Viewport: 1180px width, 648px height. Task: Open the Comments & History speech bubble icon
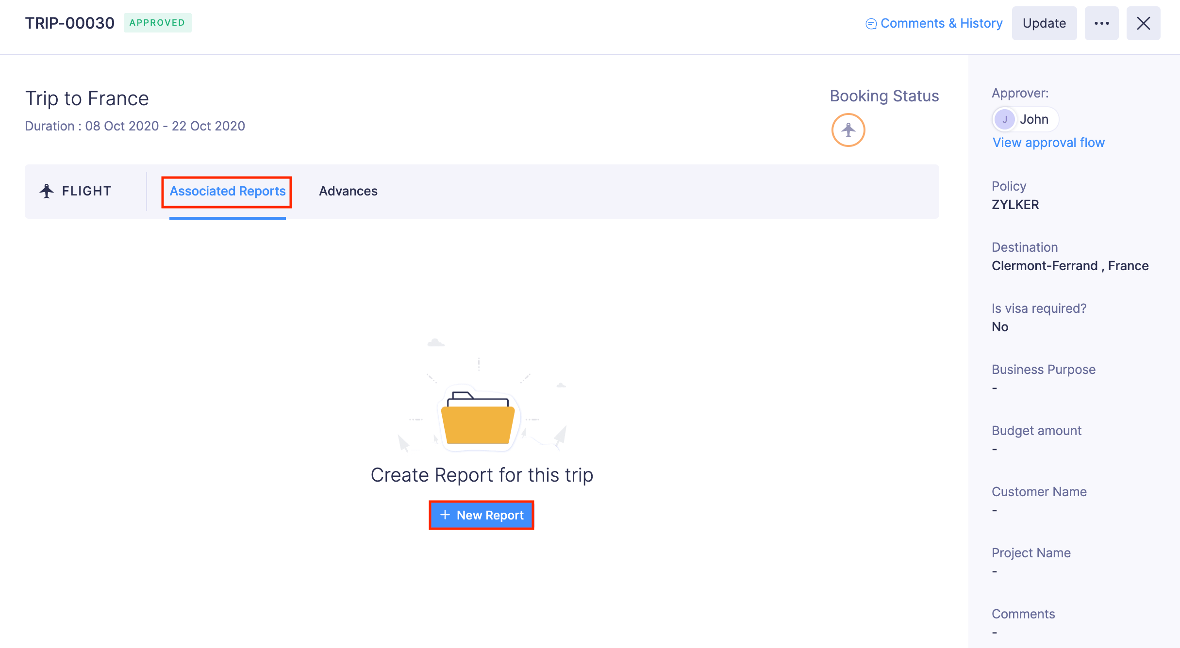point(871,23)
